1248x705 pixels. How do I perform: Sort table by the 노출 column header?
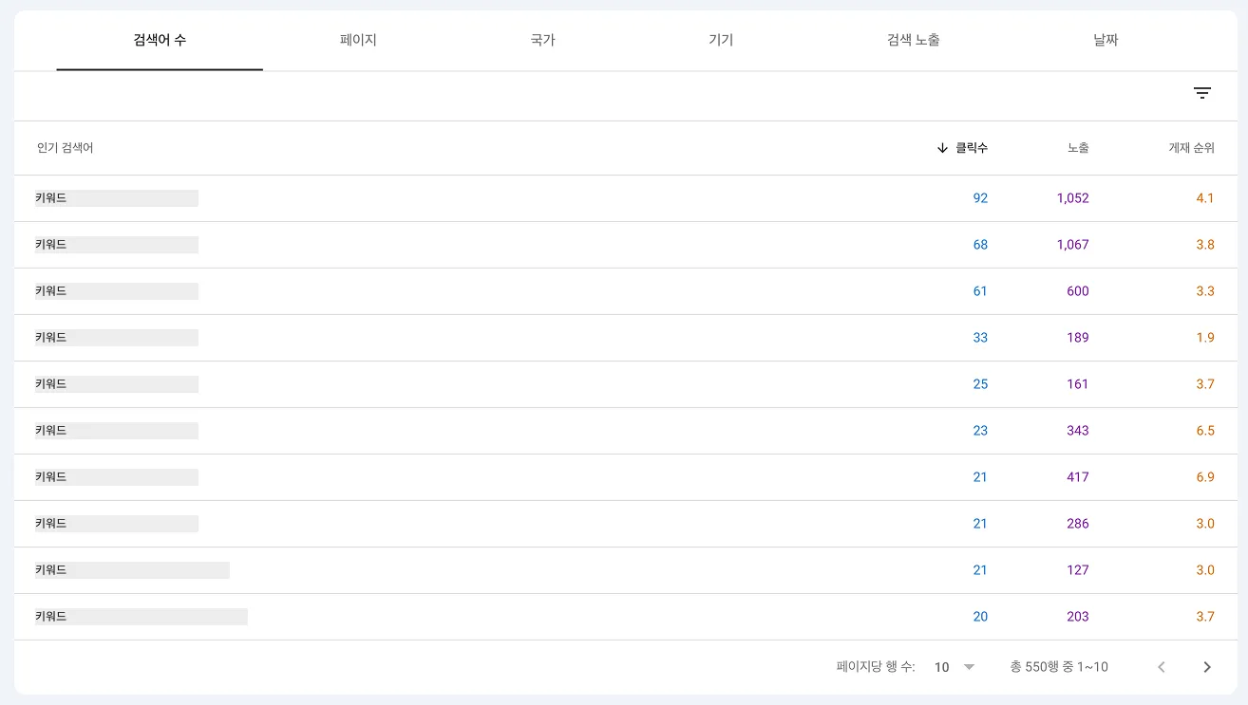click(x=1077, y=148)
